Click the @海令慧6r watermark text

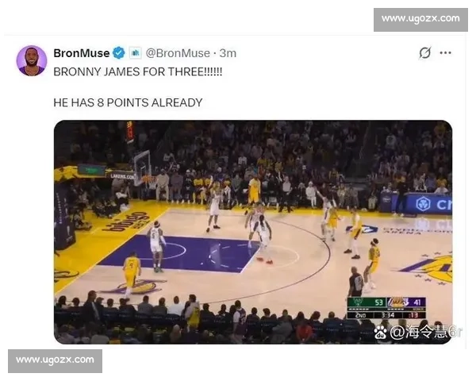[x=426, y=332]
